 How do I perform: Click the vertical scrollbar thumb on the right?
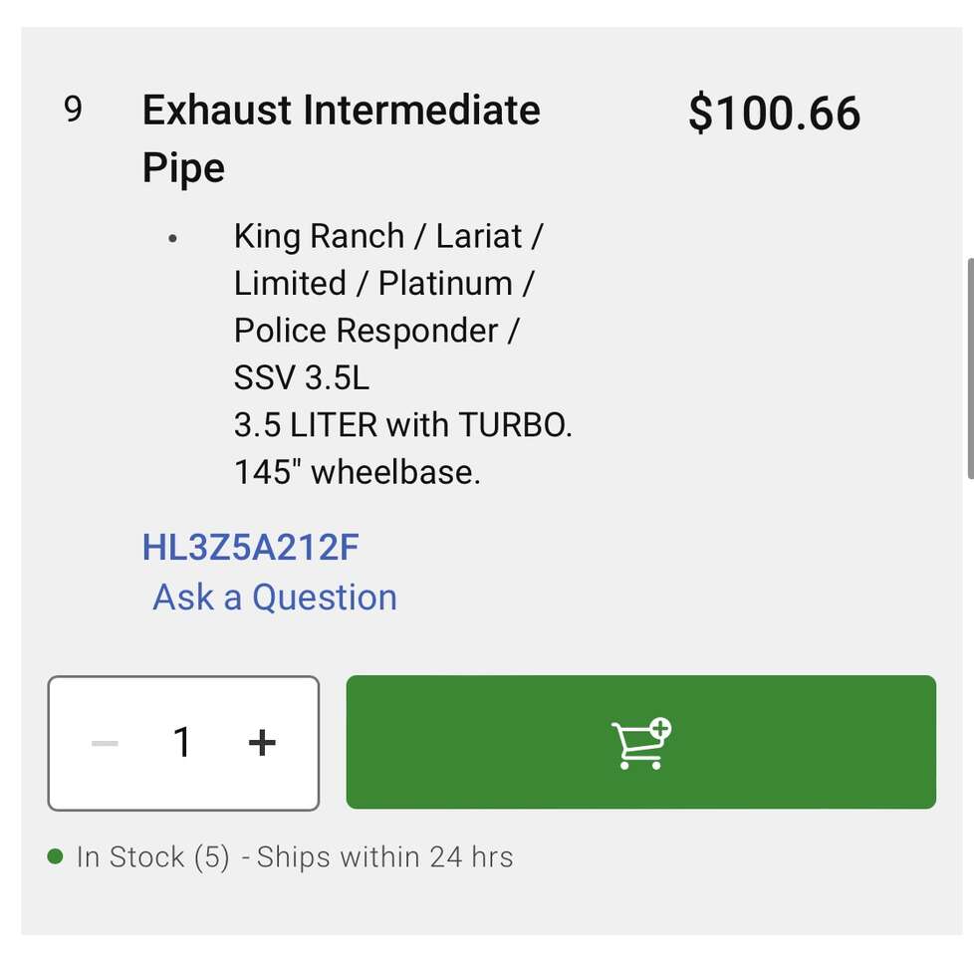[x=969, y=368]
